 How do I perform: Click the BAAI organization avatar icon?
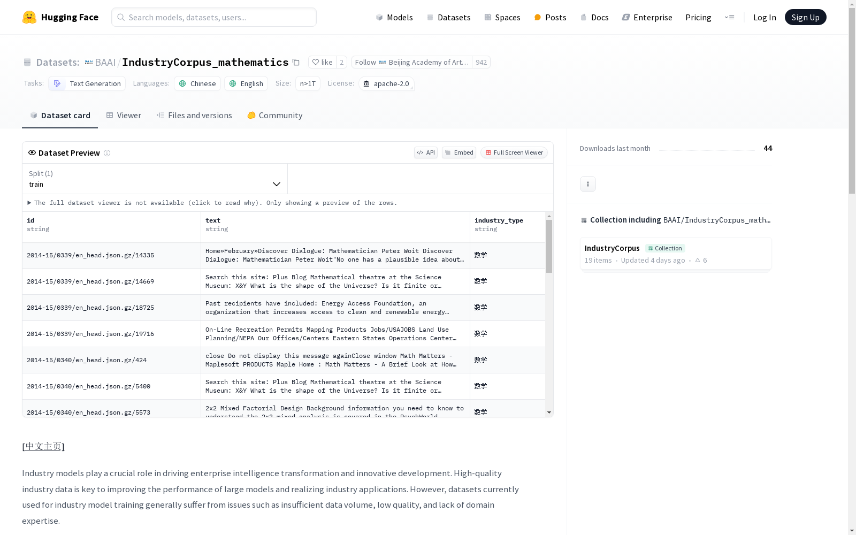pos(89,62)
